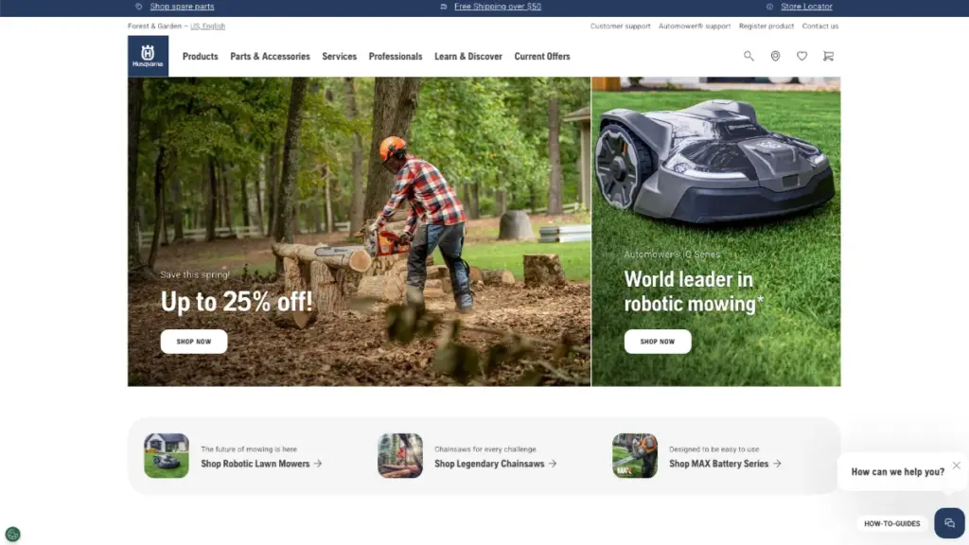969x545 pixels.
Task: Open the search magnifier icon
Action: pos(749,57)
